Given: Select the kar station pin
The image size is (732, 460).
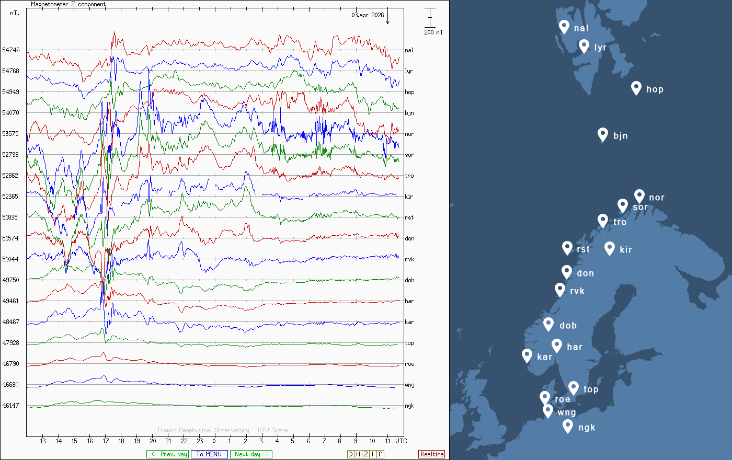Looking at the screenshot, I should coord(527,355).
